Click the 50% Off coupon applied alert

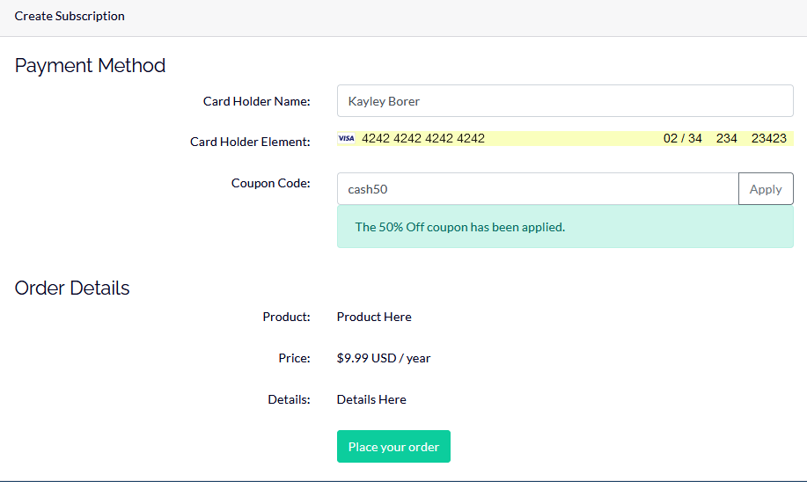(x=565, y=227)
